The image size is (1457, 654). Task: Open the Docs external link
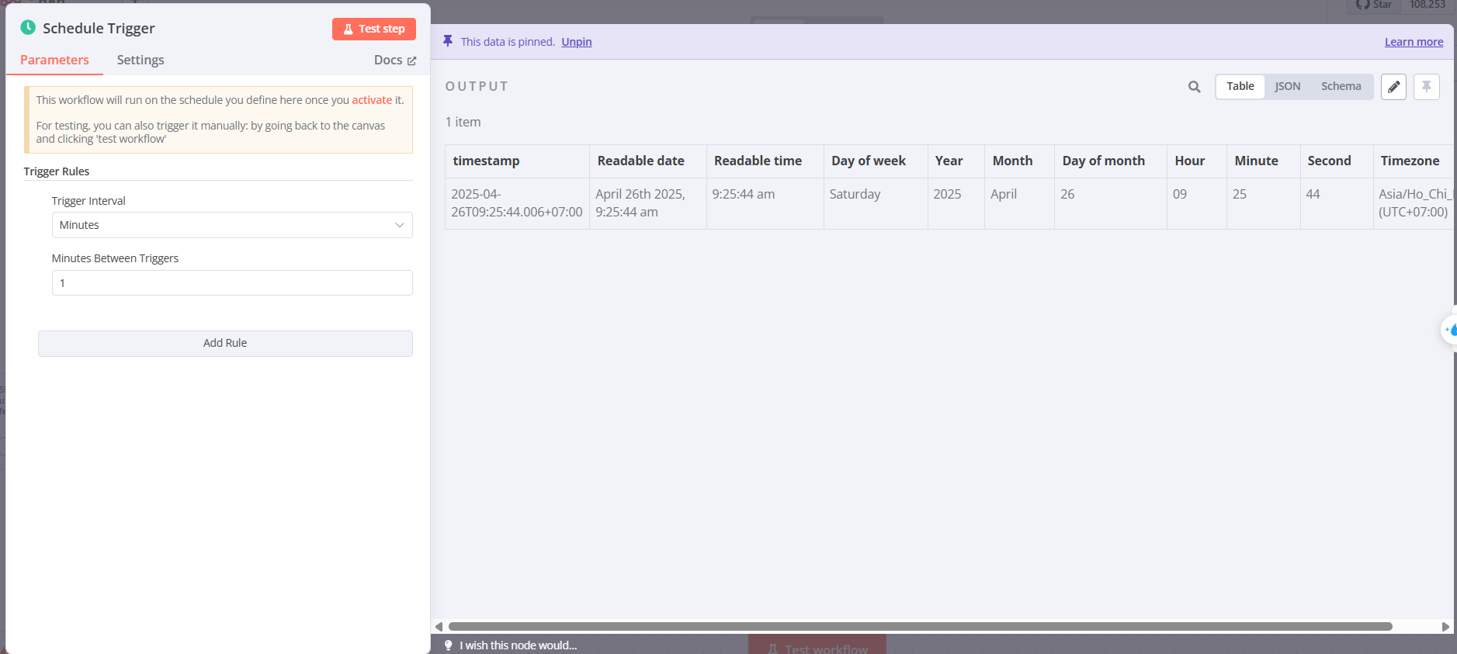click(395, 60)
